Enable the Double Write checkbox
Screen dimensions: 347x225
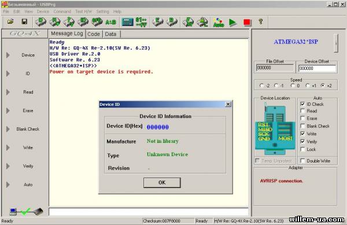pos(302,161)
